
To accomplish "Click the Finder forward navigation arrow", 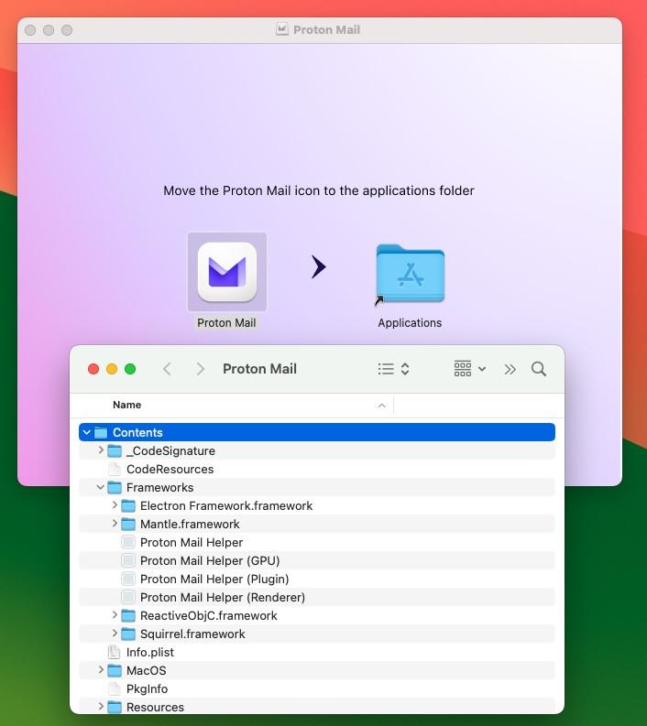I will 200,369.
